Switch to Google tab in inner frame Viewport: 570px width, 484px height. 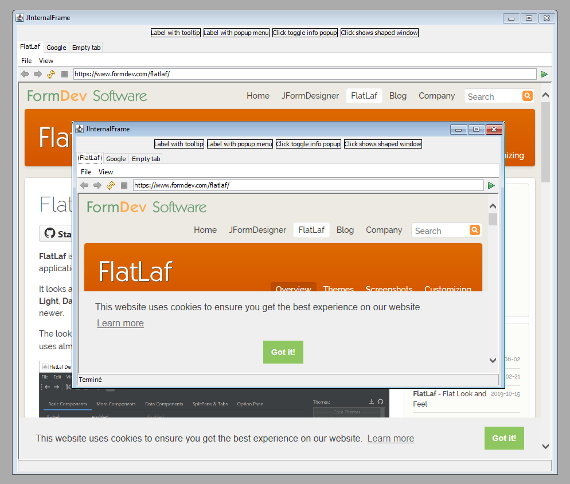pos(116,159)
